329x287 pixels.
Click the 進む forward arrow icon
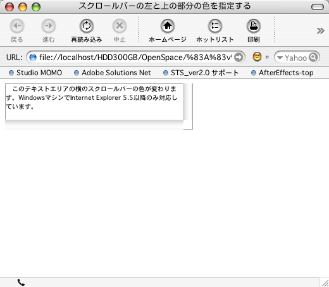pyautogui.click(x=49, y=26)
